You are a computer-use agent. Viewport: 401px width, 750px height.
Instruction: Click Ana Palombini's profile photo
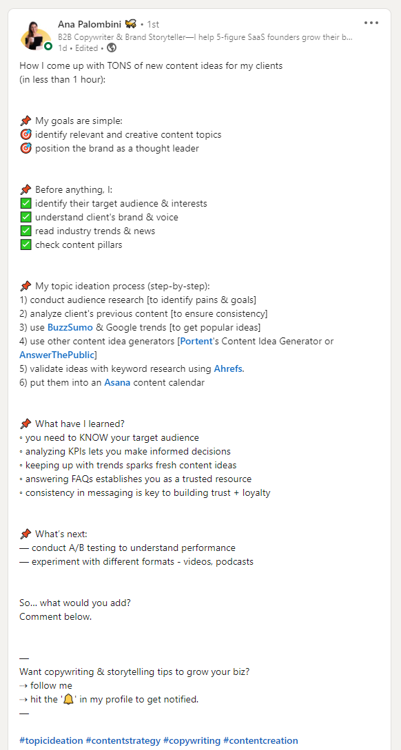[x=35, y=36]
